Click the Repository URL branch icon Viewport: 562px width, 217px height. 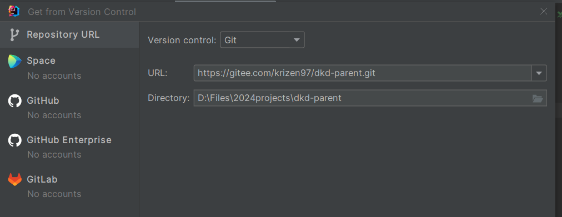(x=14, y=35)
